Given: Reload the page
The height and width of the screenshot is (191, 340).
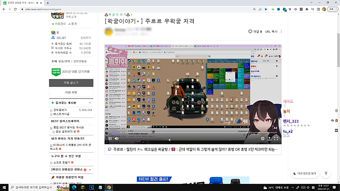Looking at the screenshot, I should (x=15, y=9).
